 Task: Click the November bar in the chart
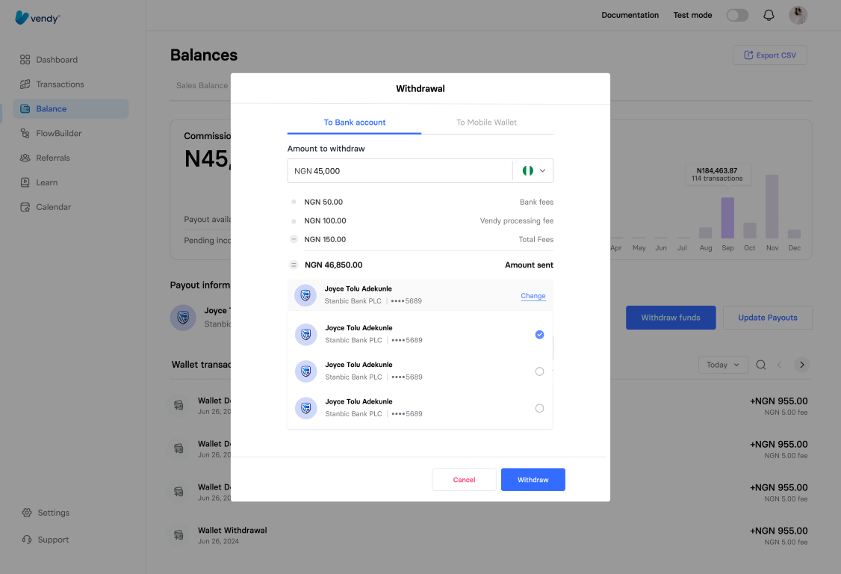tap(772, 206)
